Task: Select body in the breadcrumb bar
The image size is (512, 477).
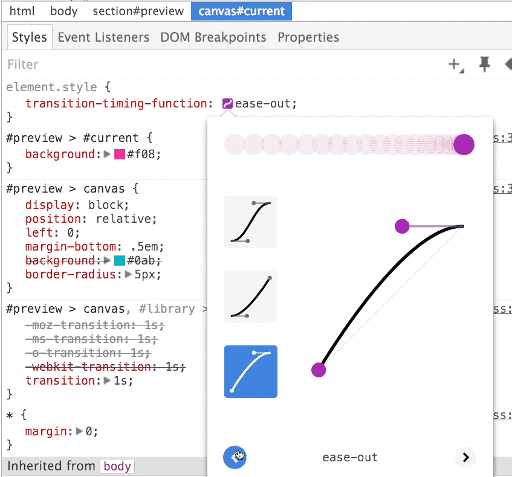Action: pyautogui.click(x=64, y=11)
